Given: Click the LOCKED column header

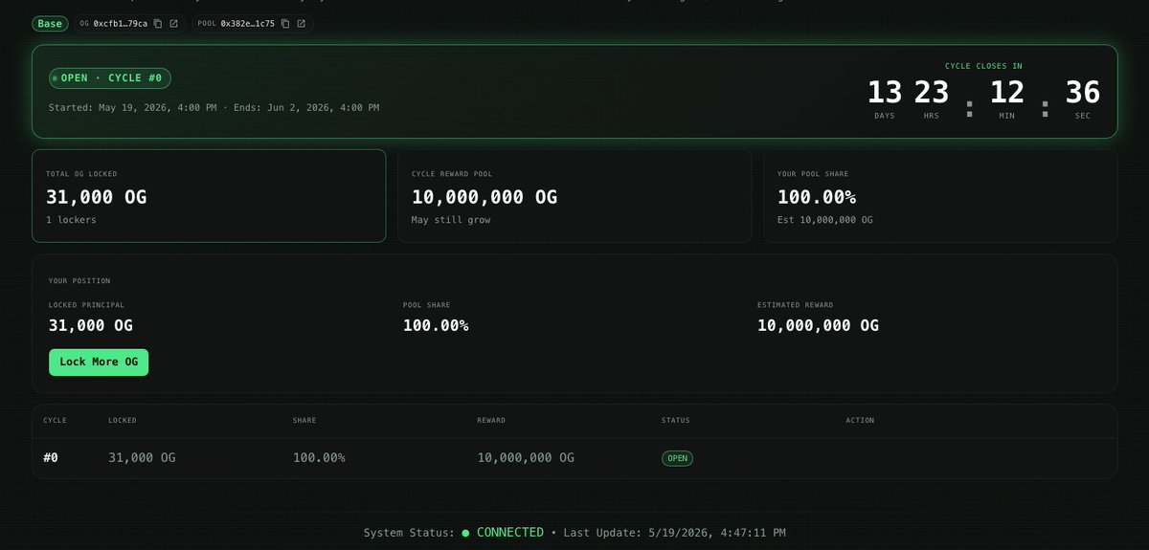Looking at the screenshot, I should pos(123,420).
